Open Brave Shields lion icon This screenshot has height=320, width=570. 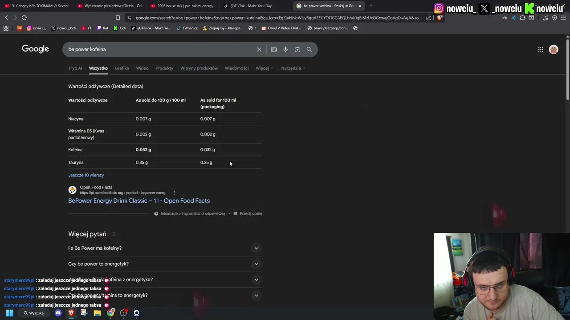[439, 18]
